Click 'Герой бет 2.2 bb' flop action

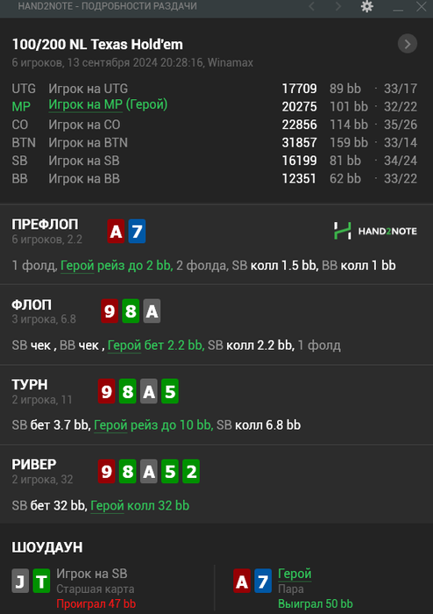(x=156, y=346)
